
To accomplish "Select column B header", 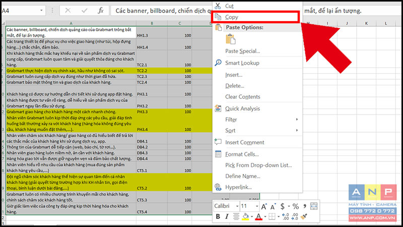I will point(152,23).
